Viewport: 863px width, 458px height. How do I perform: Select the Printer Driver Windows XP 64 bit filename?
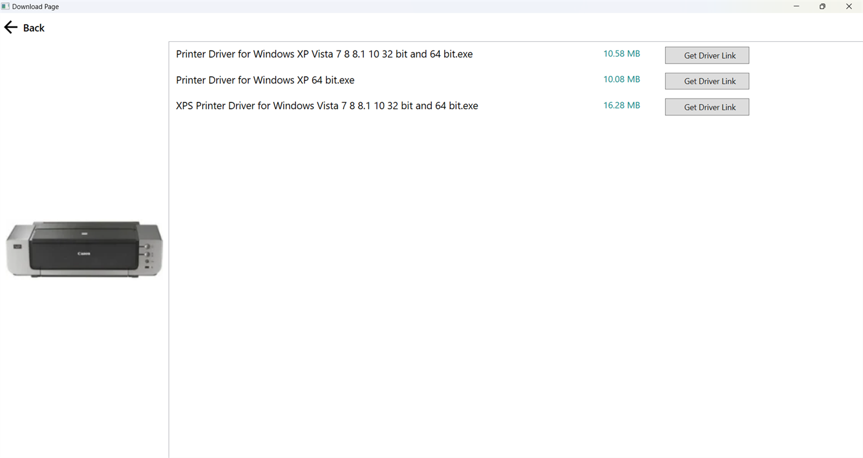click(x=265, y=80)
